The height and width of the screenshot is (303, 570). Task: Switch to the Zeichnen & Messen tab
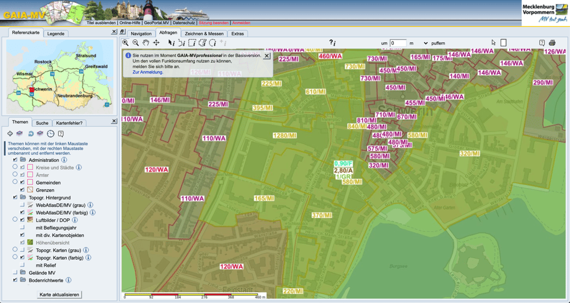click(204, 34)
